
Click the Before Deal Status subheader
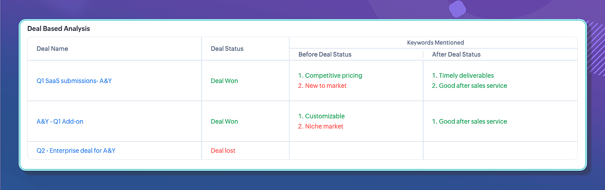(325, 55)
